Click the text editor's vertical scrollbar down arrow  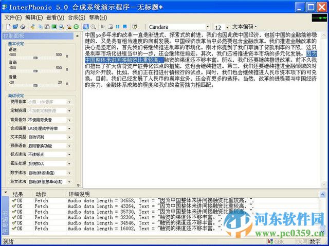pos(323,184)
